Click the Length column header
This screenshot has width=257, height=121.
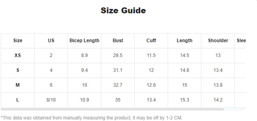(185, 41)
